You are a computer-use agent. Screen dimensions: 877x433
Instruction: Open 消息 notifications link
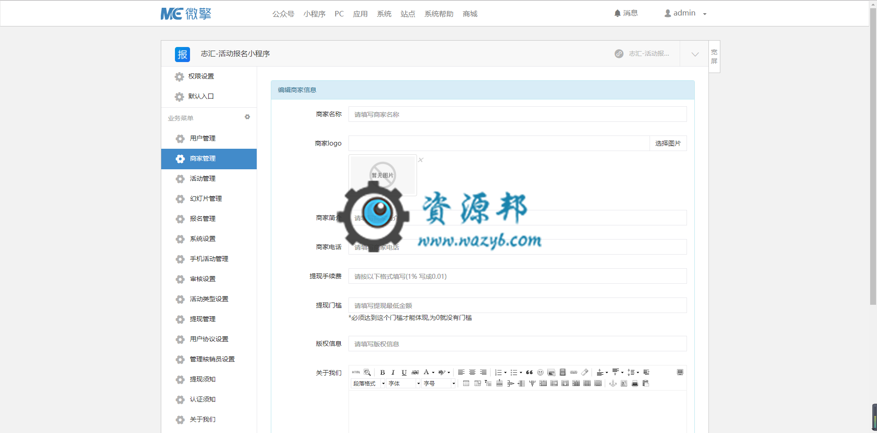(626, 13)
